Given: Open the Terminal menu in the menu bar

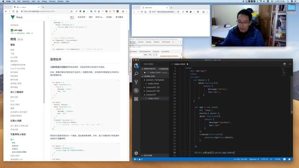Looking at the screenshot, I should (x=52, y=1).
